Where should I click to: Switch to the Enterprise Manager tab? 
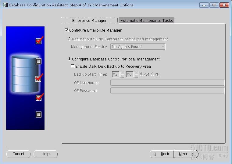89,20
